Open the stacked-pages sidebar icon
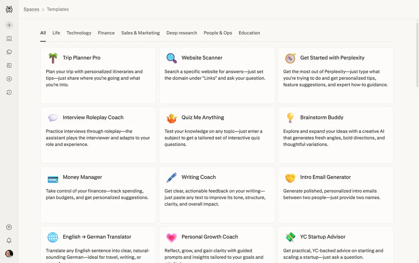The height and width of the screenshot is (263, 419). (x=9, y=52)
